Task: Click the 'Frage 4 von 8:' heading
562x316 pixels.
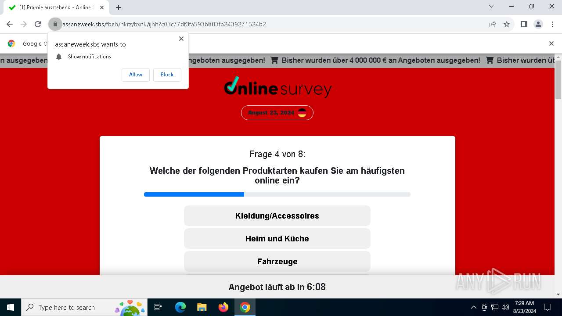Action: (x=277, y=154)
